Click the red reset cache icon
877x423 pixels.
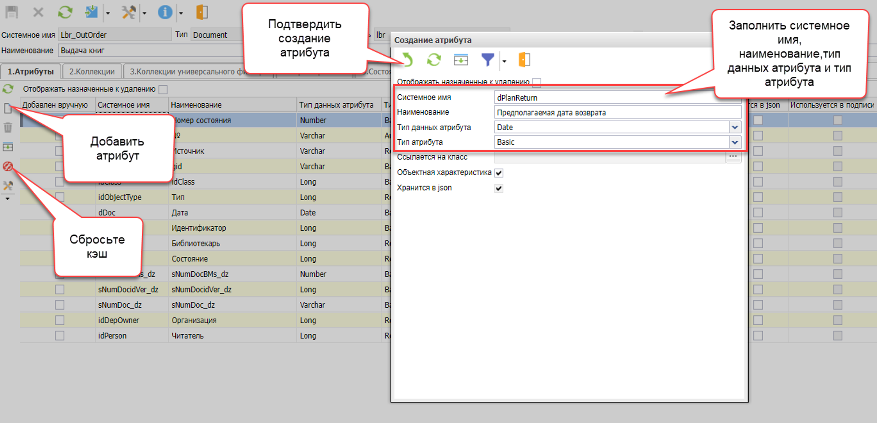pos(8,166)
